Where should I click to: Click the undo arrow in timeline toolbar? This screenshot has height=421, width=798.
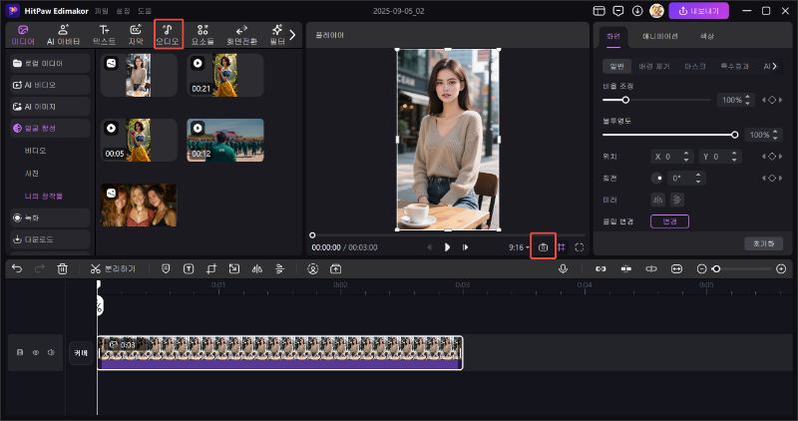pos(17,268)
